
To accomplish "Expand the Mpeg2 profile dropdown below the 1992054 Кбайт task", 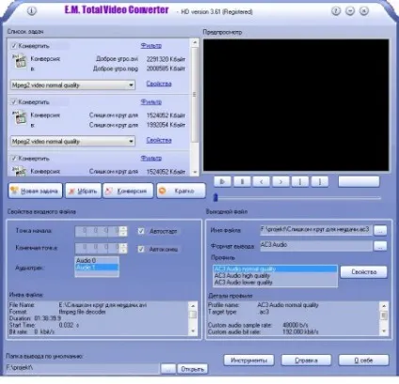I will (131, 142).
